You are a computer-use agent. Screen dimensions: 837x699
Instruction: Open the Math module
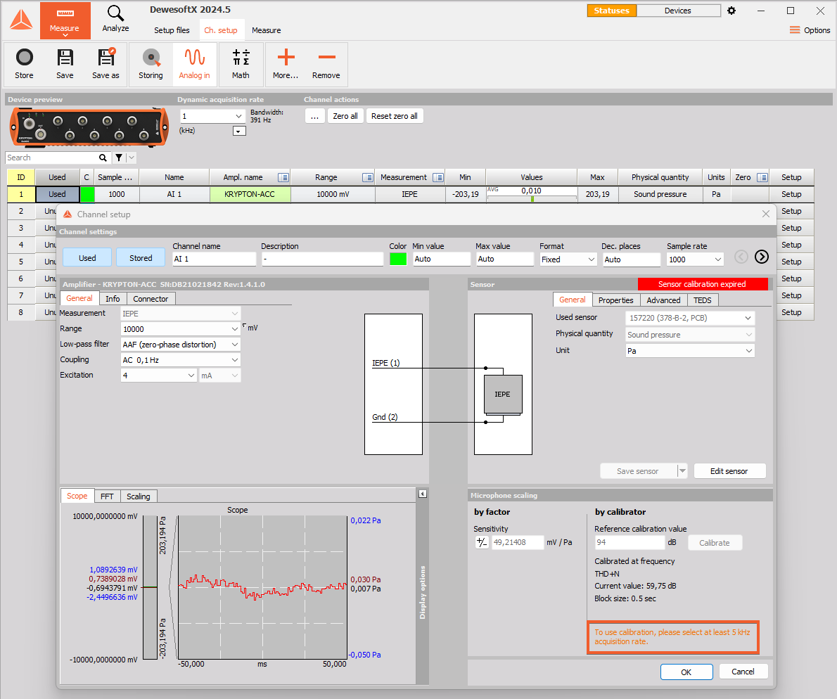(x=241, y=65)
